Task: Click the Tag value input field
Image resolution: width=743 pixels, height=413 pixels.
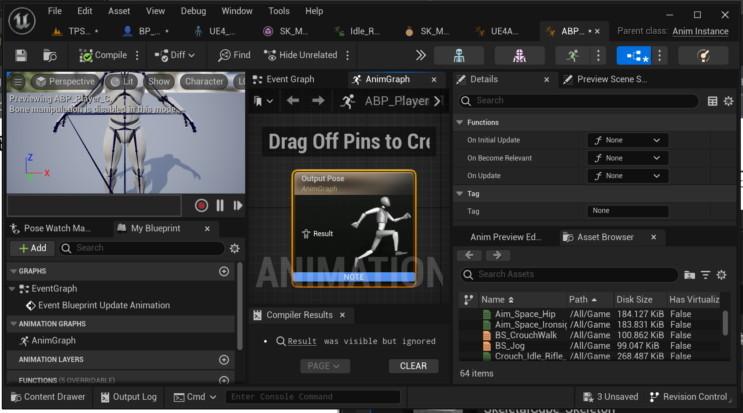Action: coord(628,211)
